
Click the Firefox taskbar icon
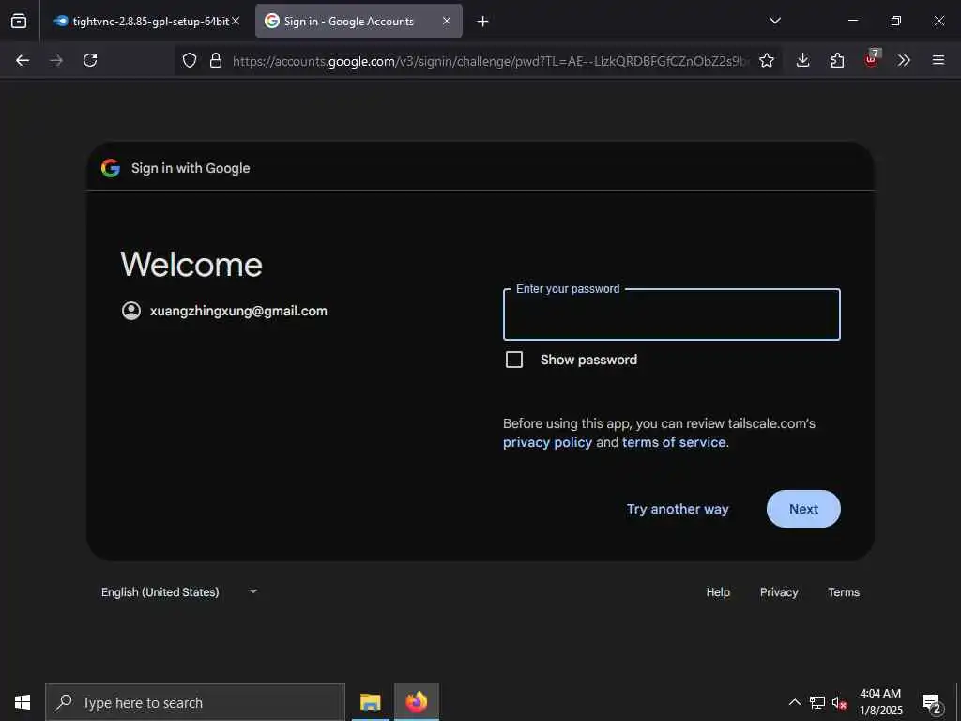(x=416, y=702)
